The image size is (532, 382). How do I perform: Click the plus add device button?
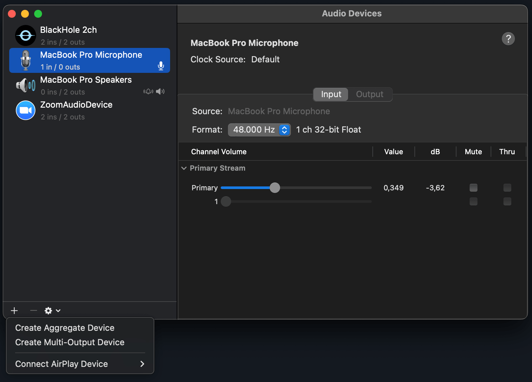(14, 310)
